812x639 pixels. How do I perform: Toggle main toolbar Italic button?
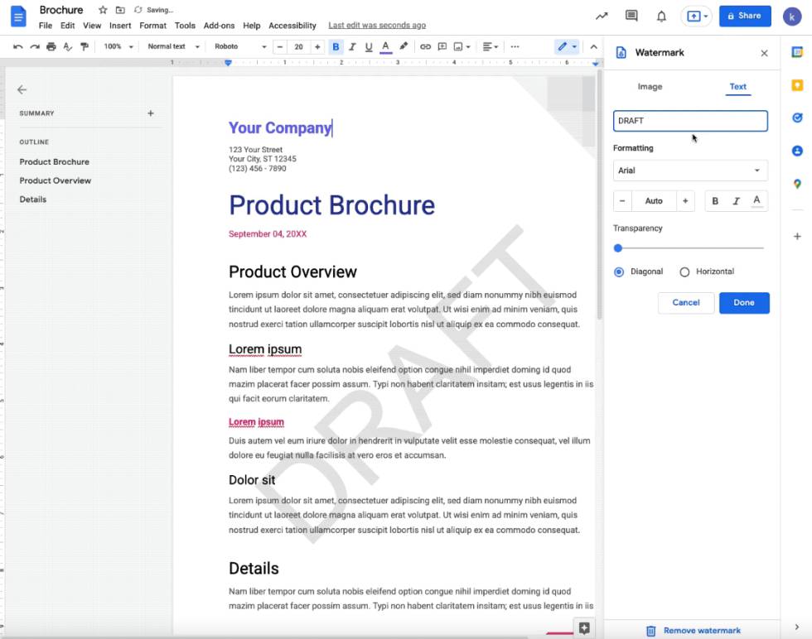coord(352,46)
